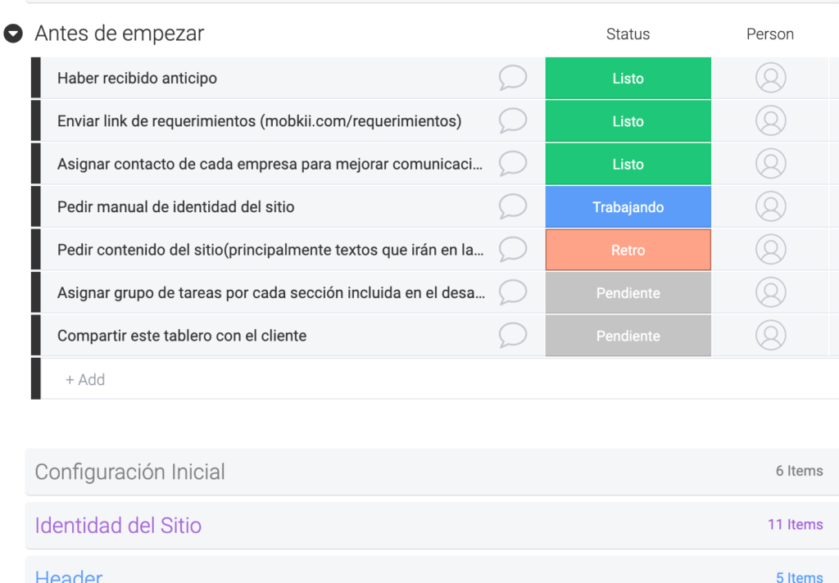Assign person to Pedir manual de identidad
The image size is (839, 583).
[770, 206]
